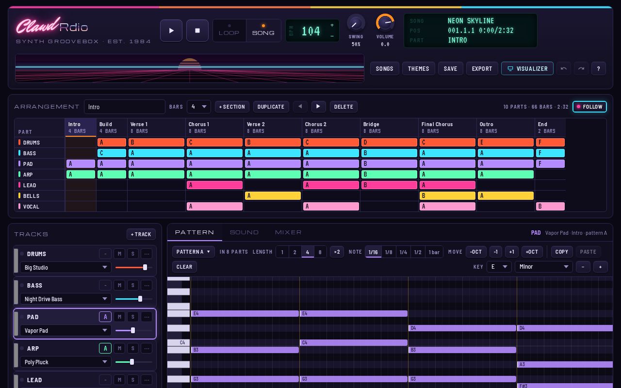Open more options for PAD track
The height and width of the screenshot is (388, 621).
(x=147, y=317)
